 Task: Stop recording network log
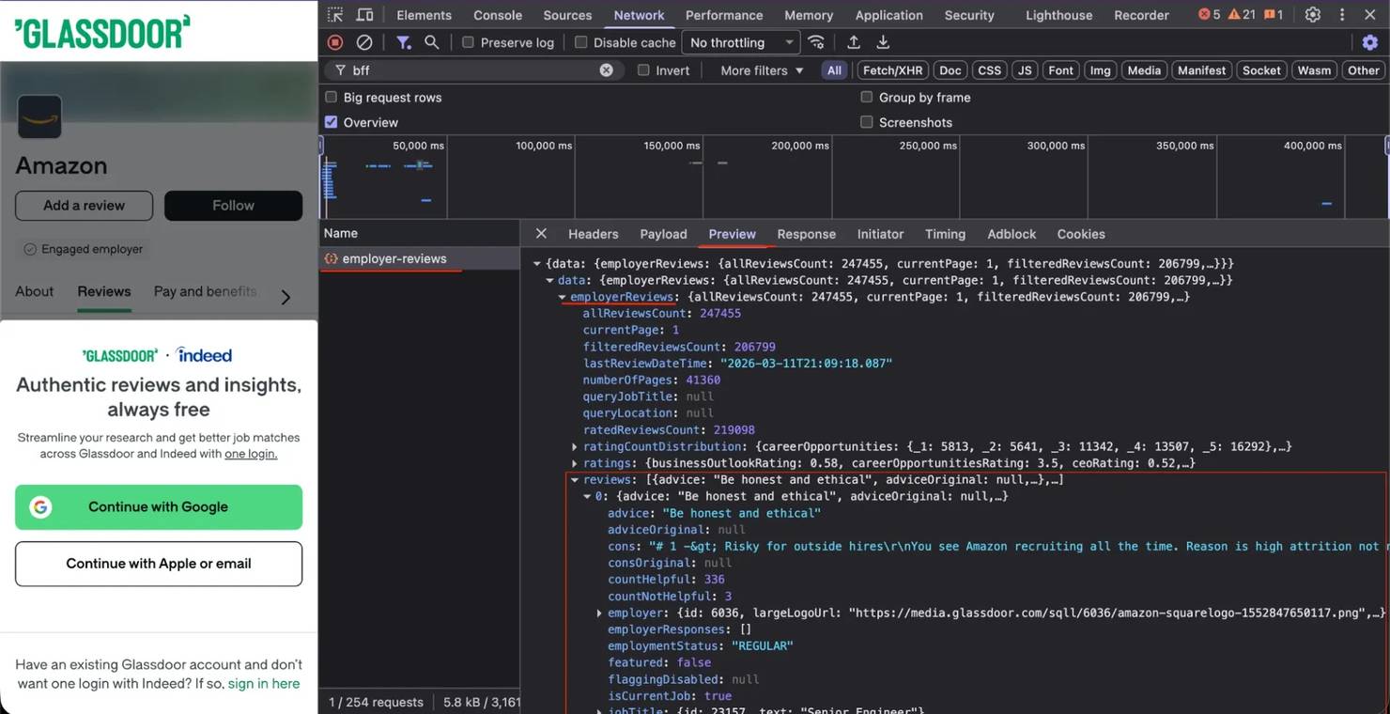pos(335,42)
